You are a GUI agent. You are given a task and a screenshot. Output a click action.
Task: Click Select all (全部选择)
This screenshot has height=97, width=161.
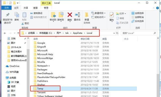pos(138,13)
